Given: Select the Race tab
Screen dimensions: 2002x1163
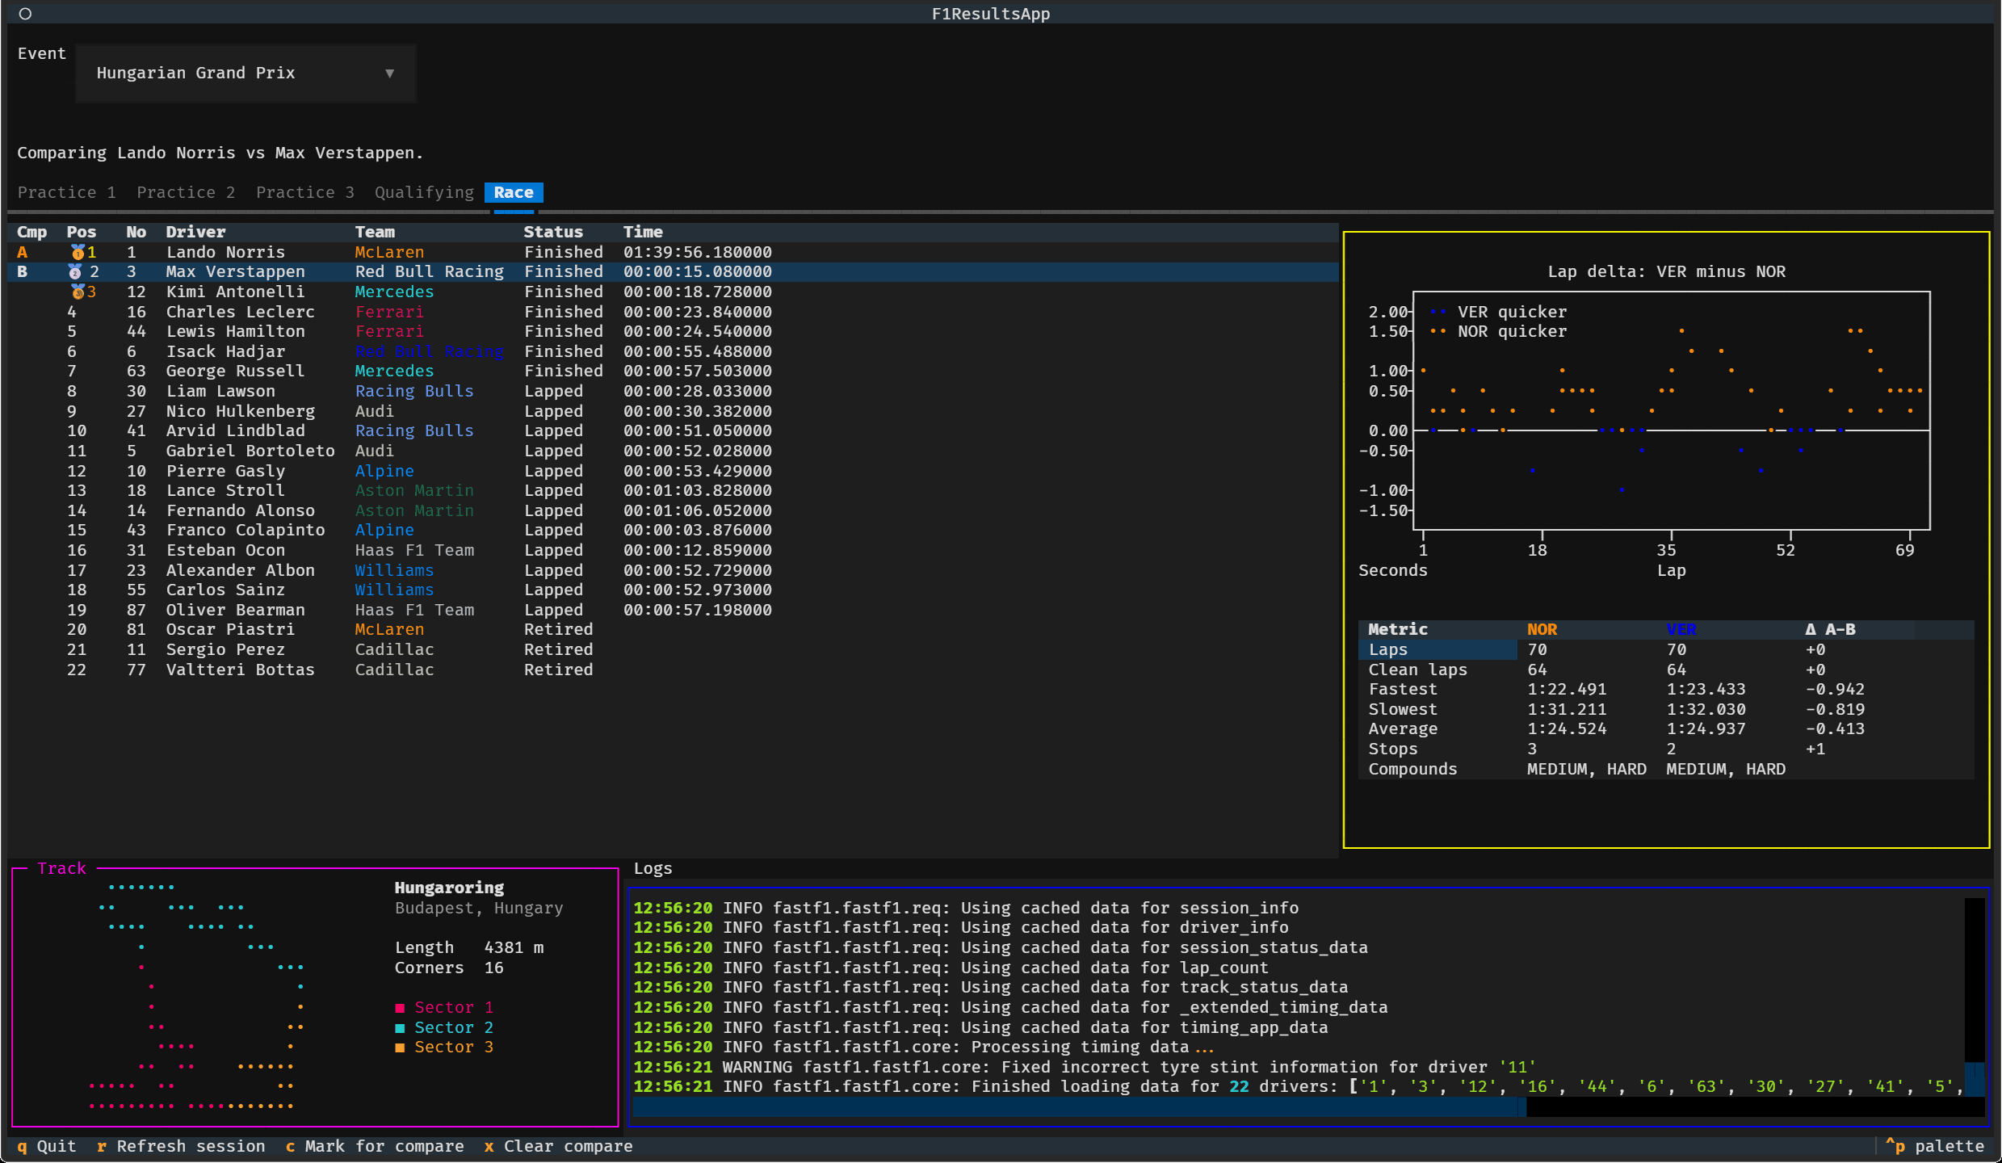Looking at the screenshot, I should 514,192.
